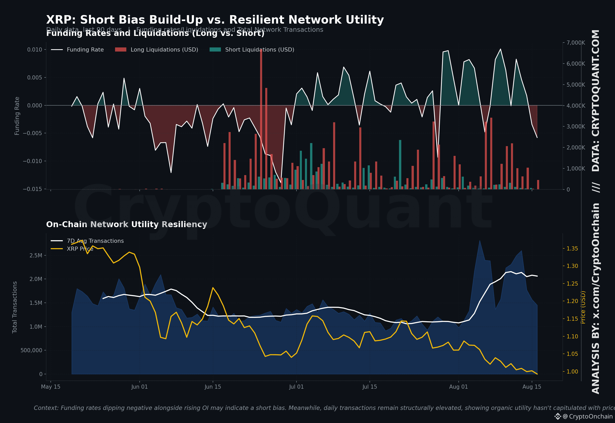Click the "1.15" price tick label
This screenshot has width=615, height=423.
(572, 319)
